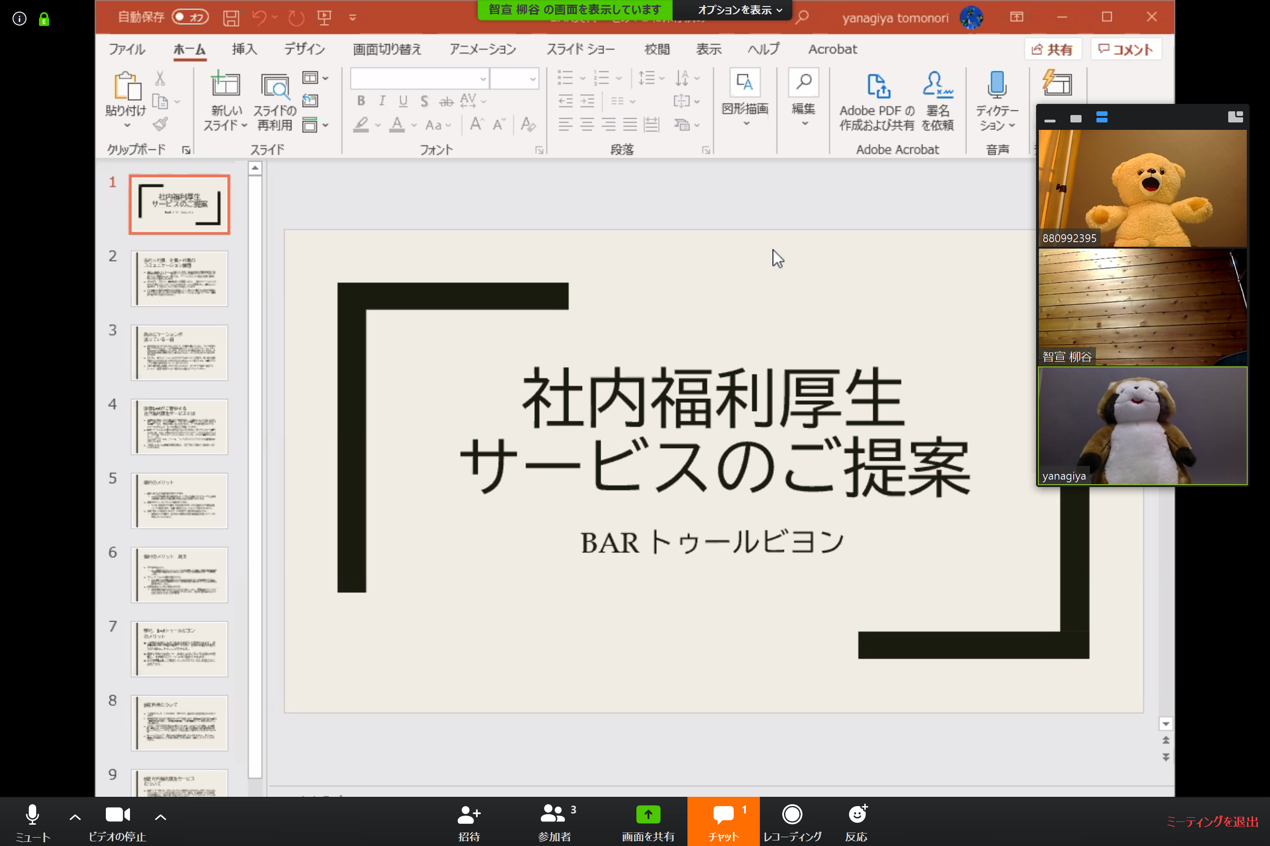1270x846 pixels.
Task: Click yanagiya video tile
Action: click(1142, 426)
